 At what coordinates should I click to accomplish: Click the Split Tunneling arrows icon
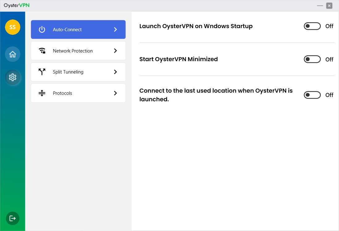[42, 72]
